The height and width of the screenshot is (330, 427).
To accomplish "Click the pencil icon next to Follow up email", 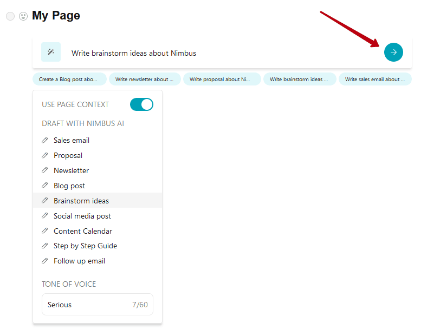I will click(44, 261).
